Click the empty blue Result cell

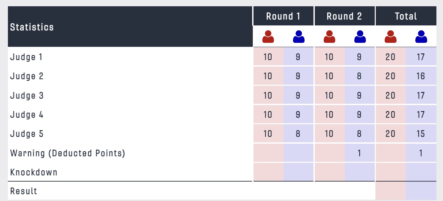421,191
